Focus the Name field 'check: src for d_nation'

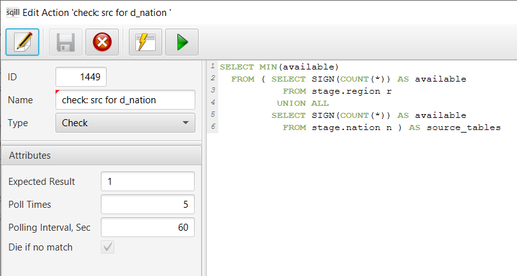tap(125, 100)
